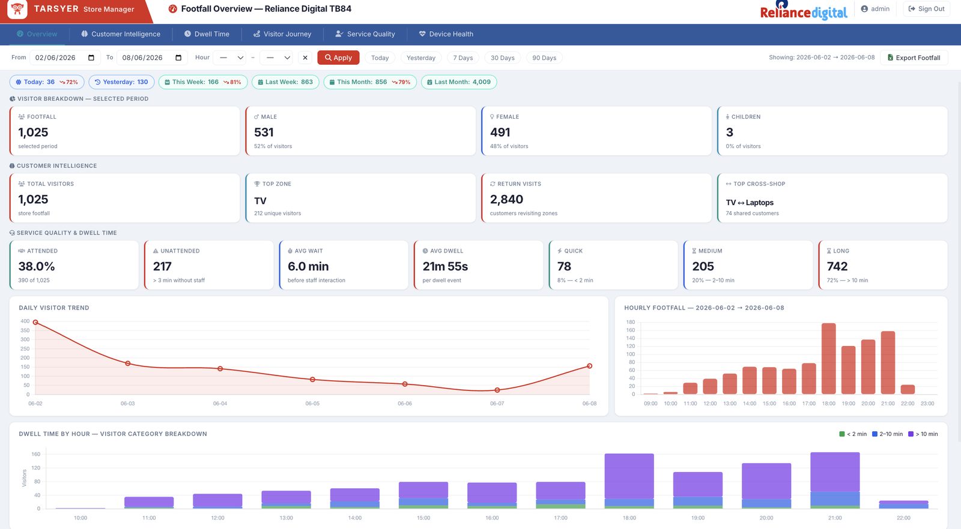Click the Avg Dwell 21m 55s value
961x529 pixels.
point(445,266)
